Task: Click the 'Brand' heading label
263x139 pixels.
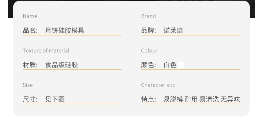Action: 148,16
